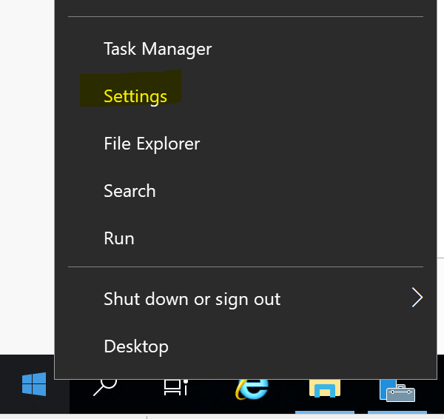
Task: Click the separator line below Run
Action: 245,267
